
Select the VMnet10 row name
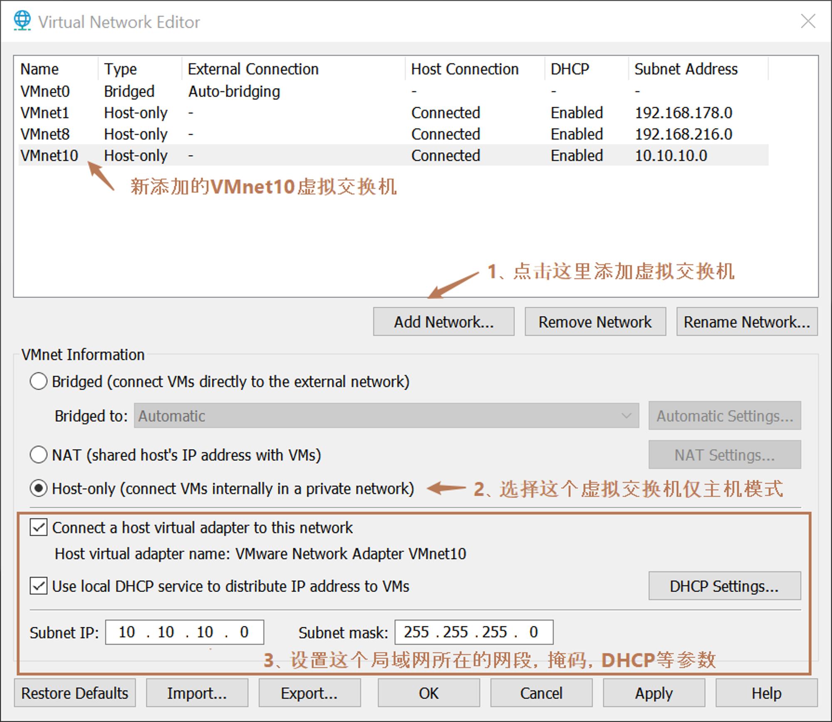(49, 155)
